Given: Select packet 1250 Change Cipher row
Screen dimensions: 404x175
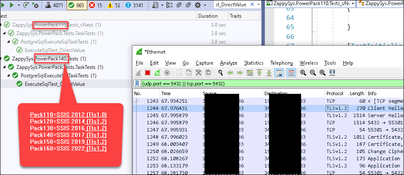Looking at the screenshot, I should pos(269,151).
